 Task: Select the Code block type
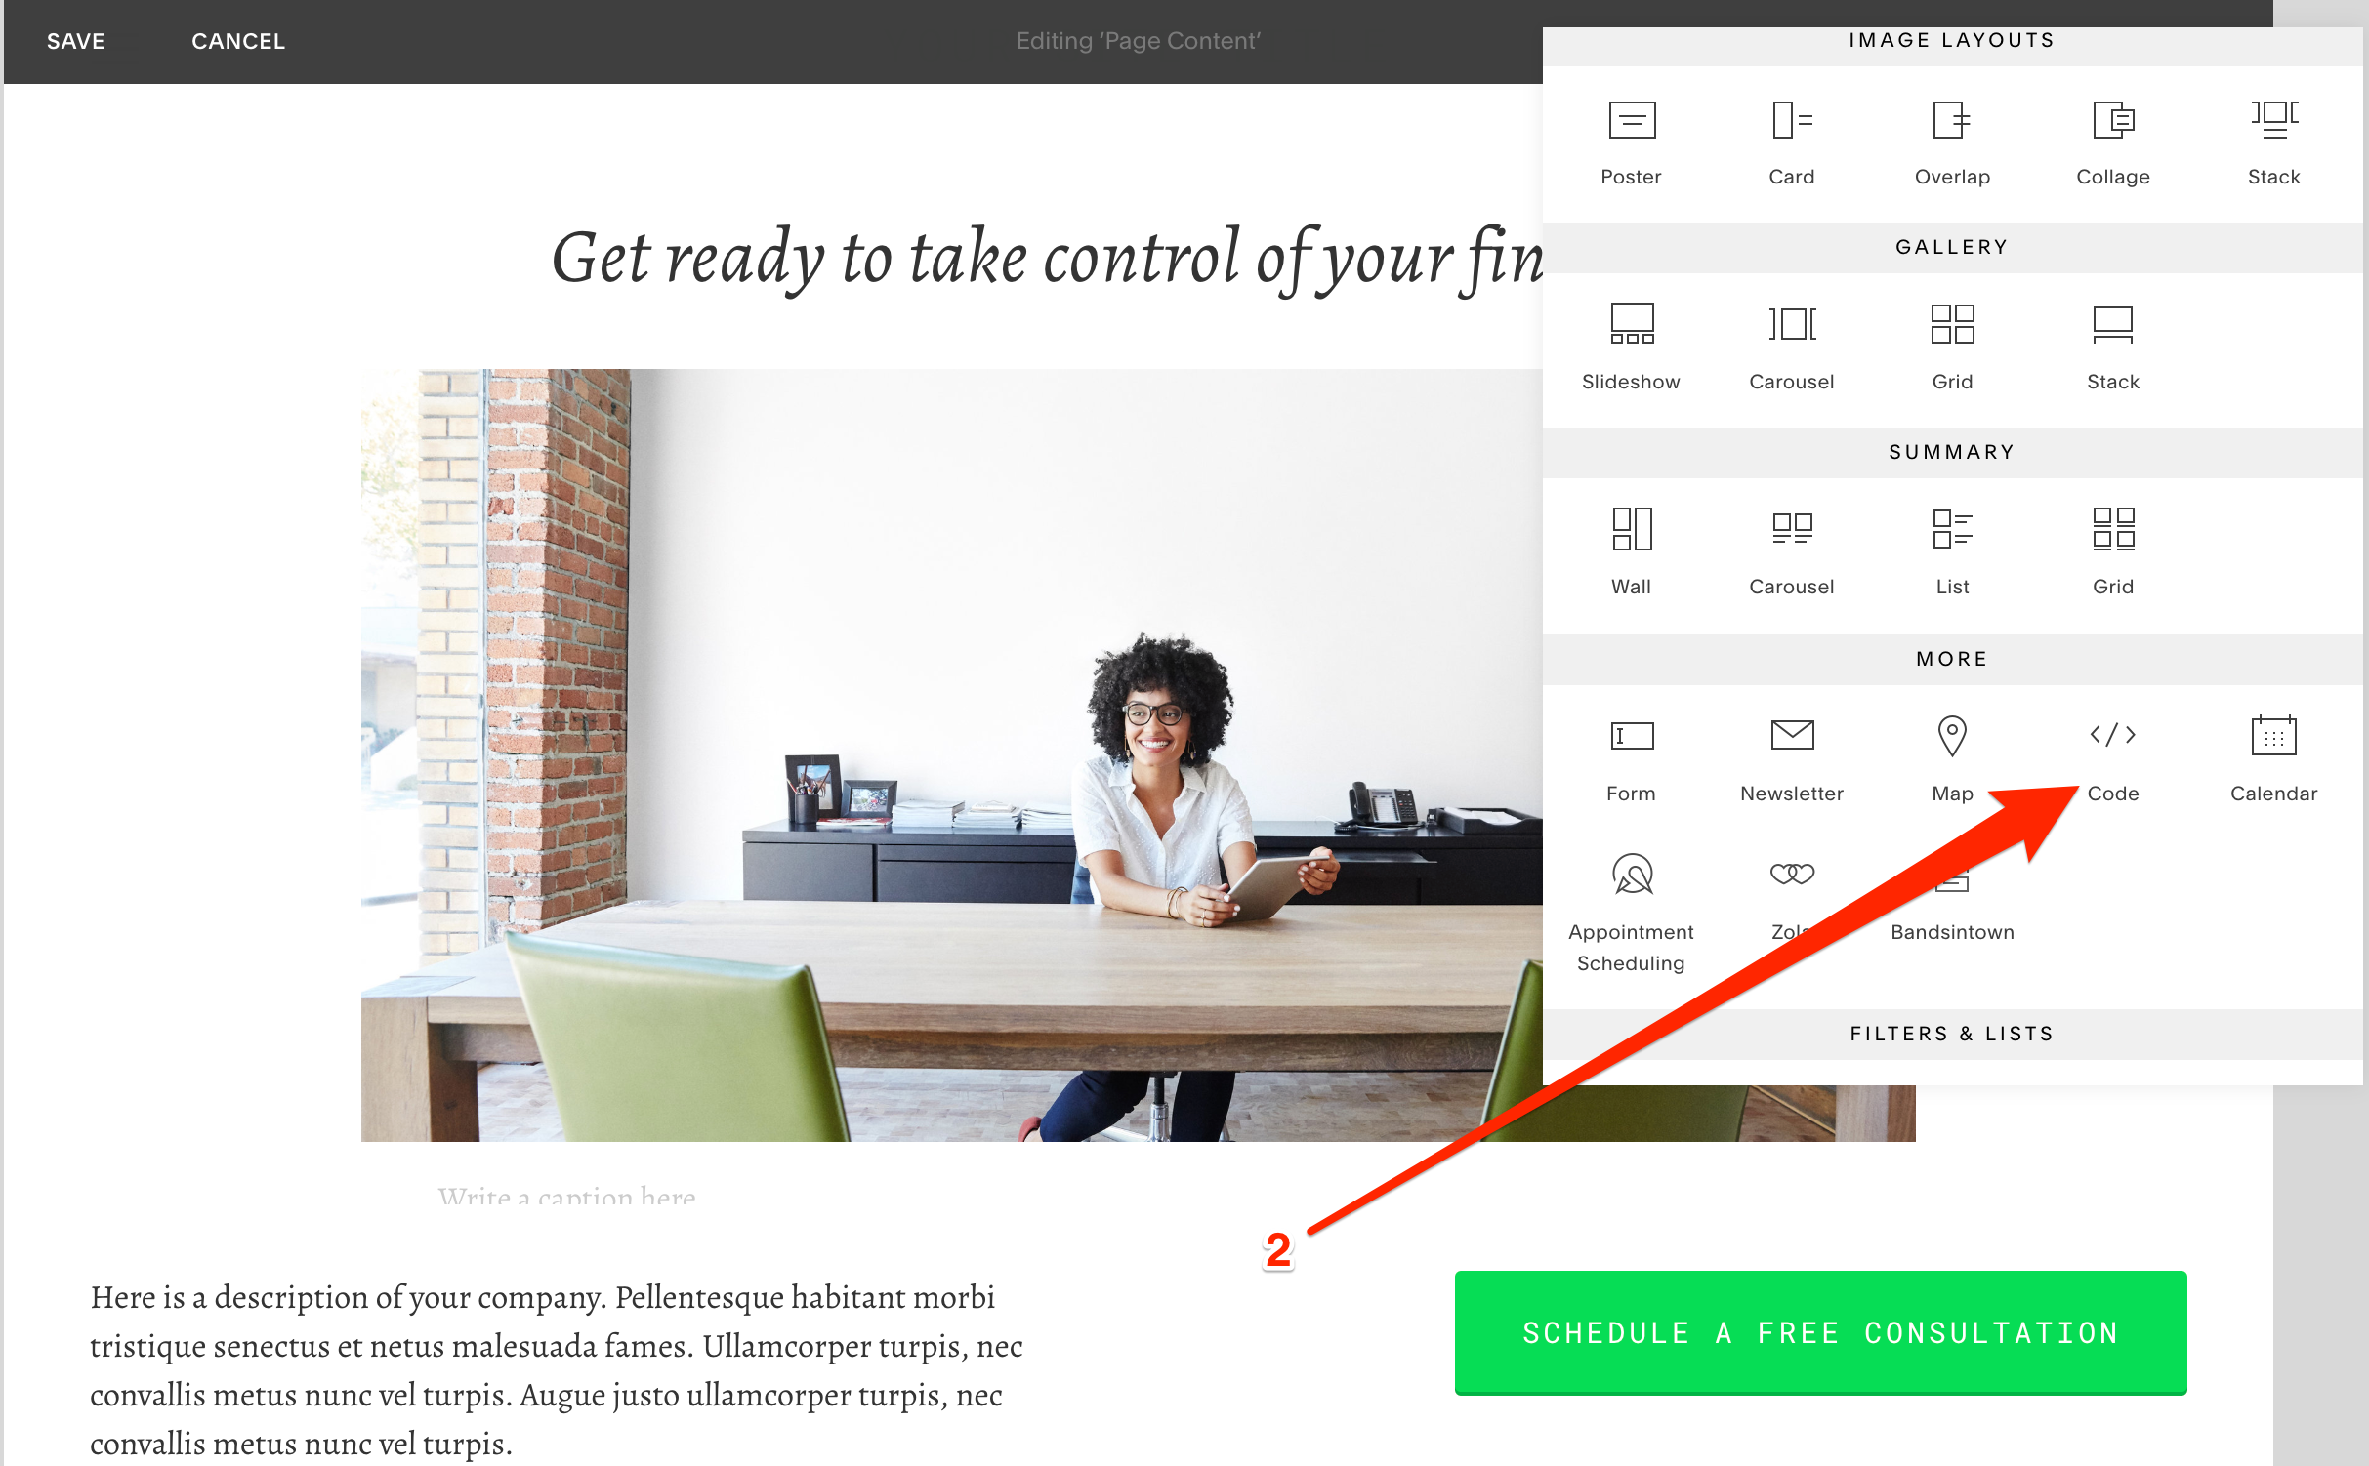pos(2112,755)
